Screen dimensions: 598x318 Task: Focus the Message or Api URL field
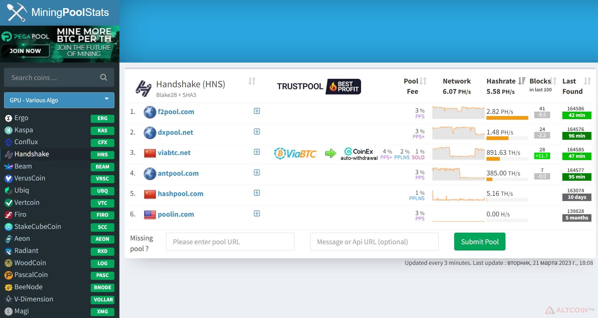click(x=374, y=241)
